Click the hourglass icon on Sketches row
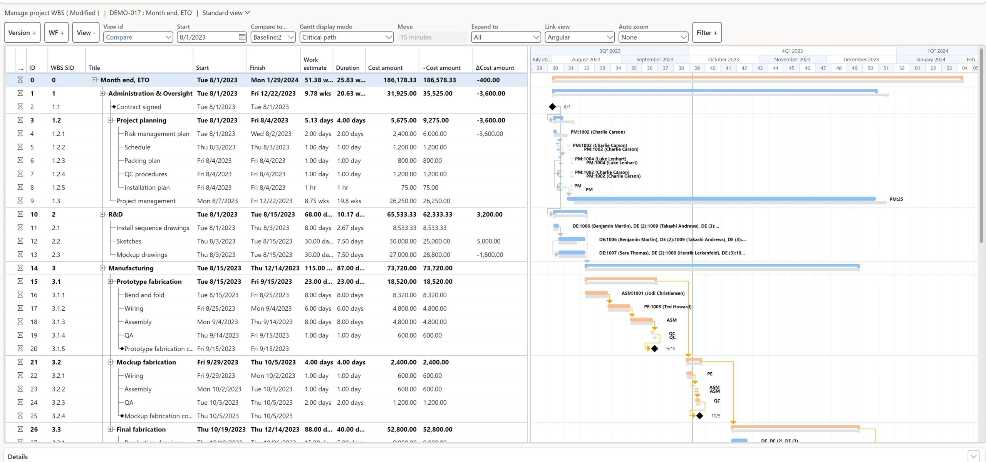This screenshot has height=462, width=986. point(20,241)
